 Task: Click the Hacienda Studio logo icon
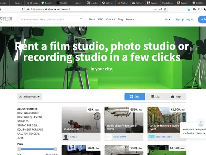[151, 137]
